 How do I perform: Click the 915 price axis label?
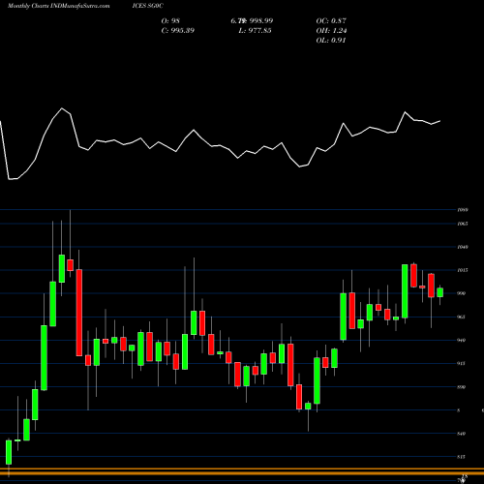462,364
